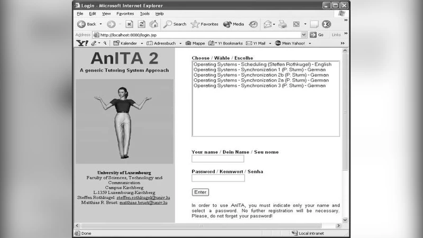Go to the Home page icon
The image size is (423, 238).
[x=154, y=24]
